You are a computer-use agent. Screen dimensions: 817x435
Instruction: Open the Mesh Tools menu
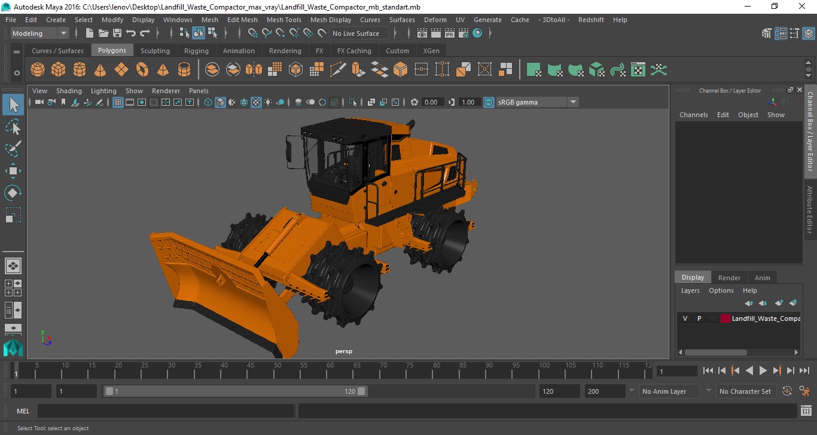pos(283,20)
